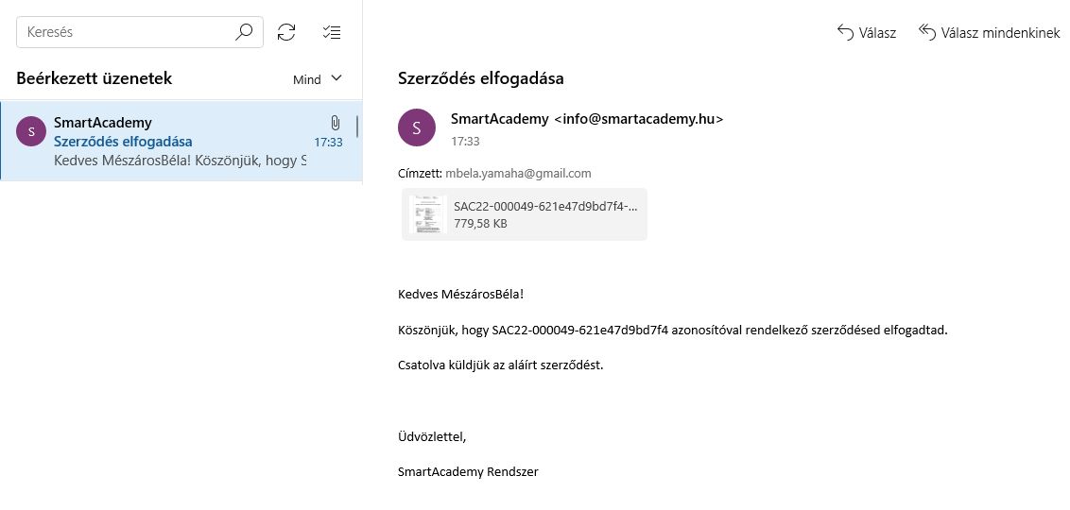1070x510 pixels.
Task: Click the message list vertical scrollbar
Action: click(357, 127)
